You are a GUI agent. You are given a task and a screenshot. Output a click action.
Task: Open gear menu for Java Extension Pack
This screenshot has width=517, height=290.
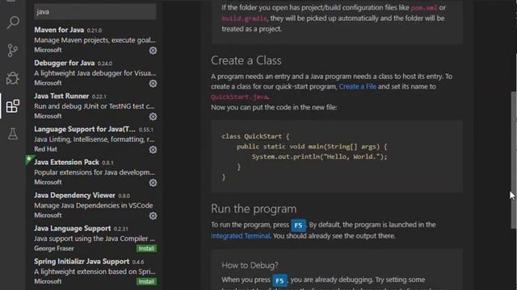(153, 183)
